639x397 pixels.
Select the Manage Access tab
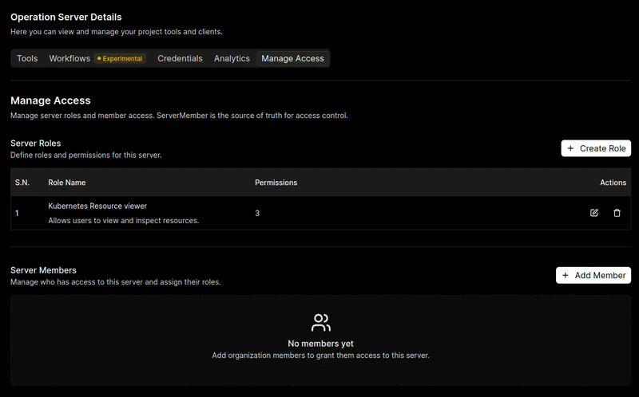coord(292,58)
